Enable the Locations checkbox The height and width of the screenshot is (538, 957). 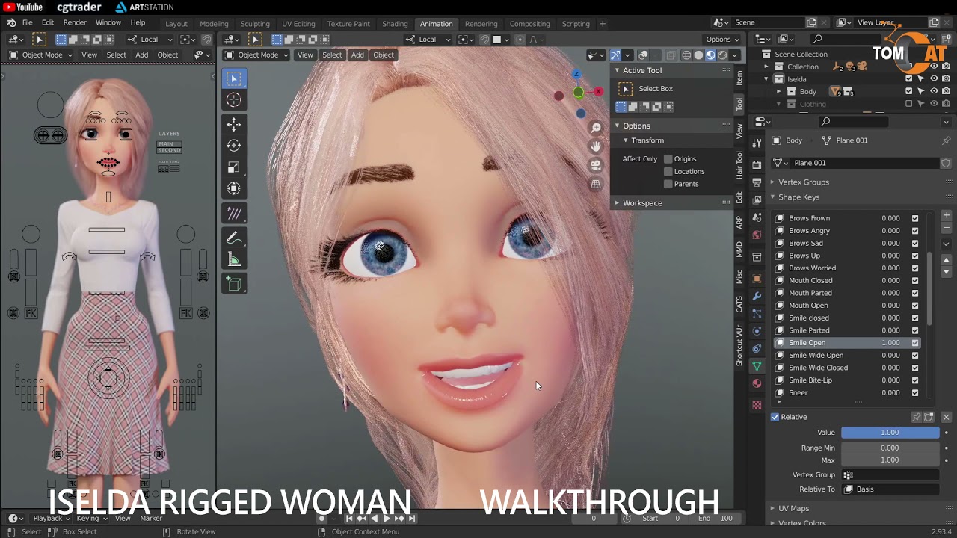point(668,172)
